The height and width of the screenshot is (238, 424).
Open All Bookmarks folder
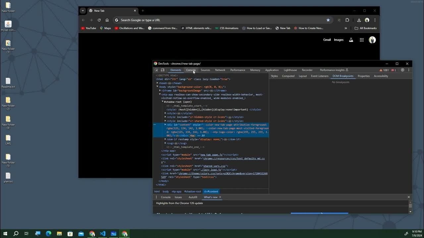point(366,28)
